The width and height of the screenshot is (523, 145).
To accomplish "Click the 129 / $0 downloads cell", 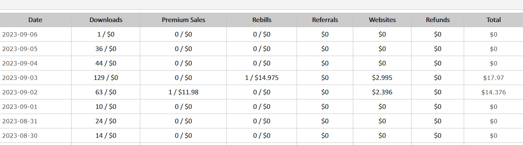I will [106, 78].
